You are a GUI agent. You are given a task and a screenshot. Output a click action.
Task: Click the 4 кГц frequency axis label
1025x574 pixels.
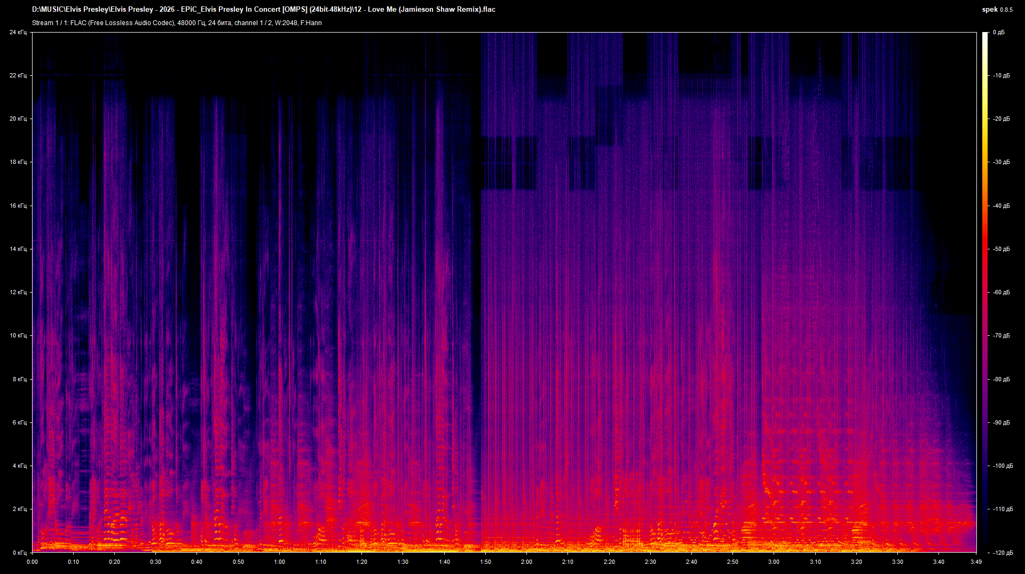[19, 466]
